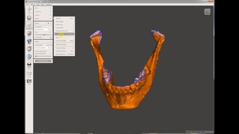The image size is (239, 134).
Task: Open the Feedback menu
Action: (x=49, y=4)
